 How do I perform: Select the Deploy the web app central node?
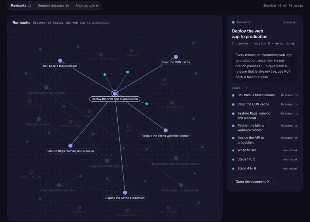[x=115, y=94]
